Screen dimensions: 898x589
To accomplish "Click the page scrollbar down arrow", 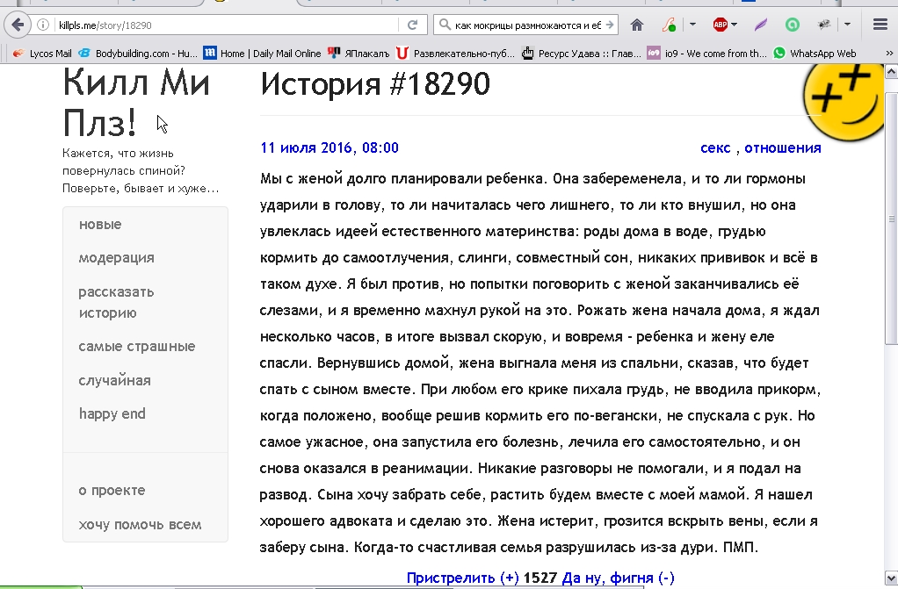I will (891, 577).
